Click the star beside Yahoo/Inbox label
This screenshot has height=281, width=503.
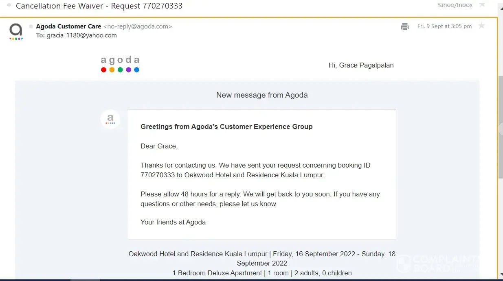482,5
